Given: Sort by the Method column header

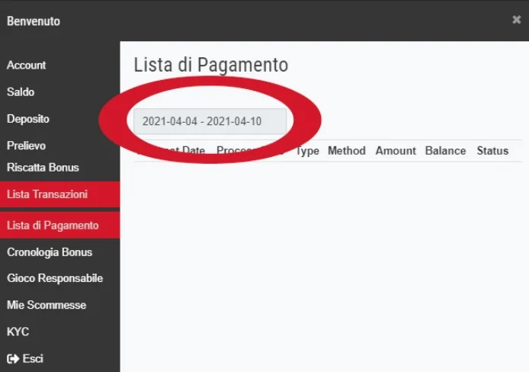Looking at the screenshot, I should point(346,151).
